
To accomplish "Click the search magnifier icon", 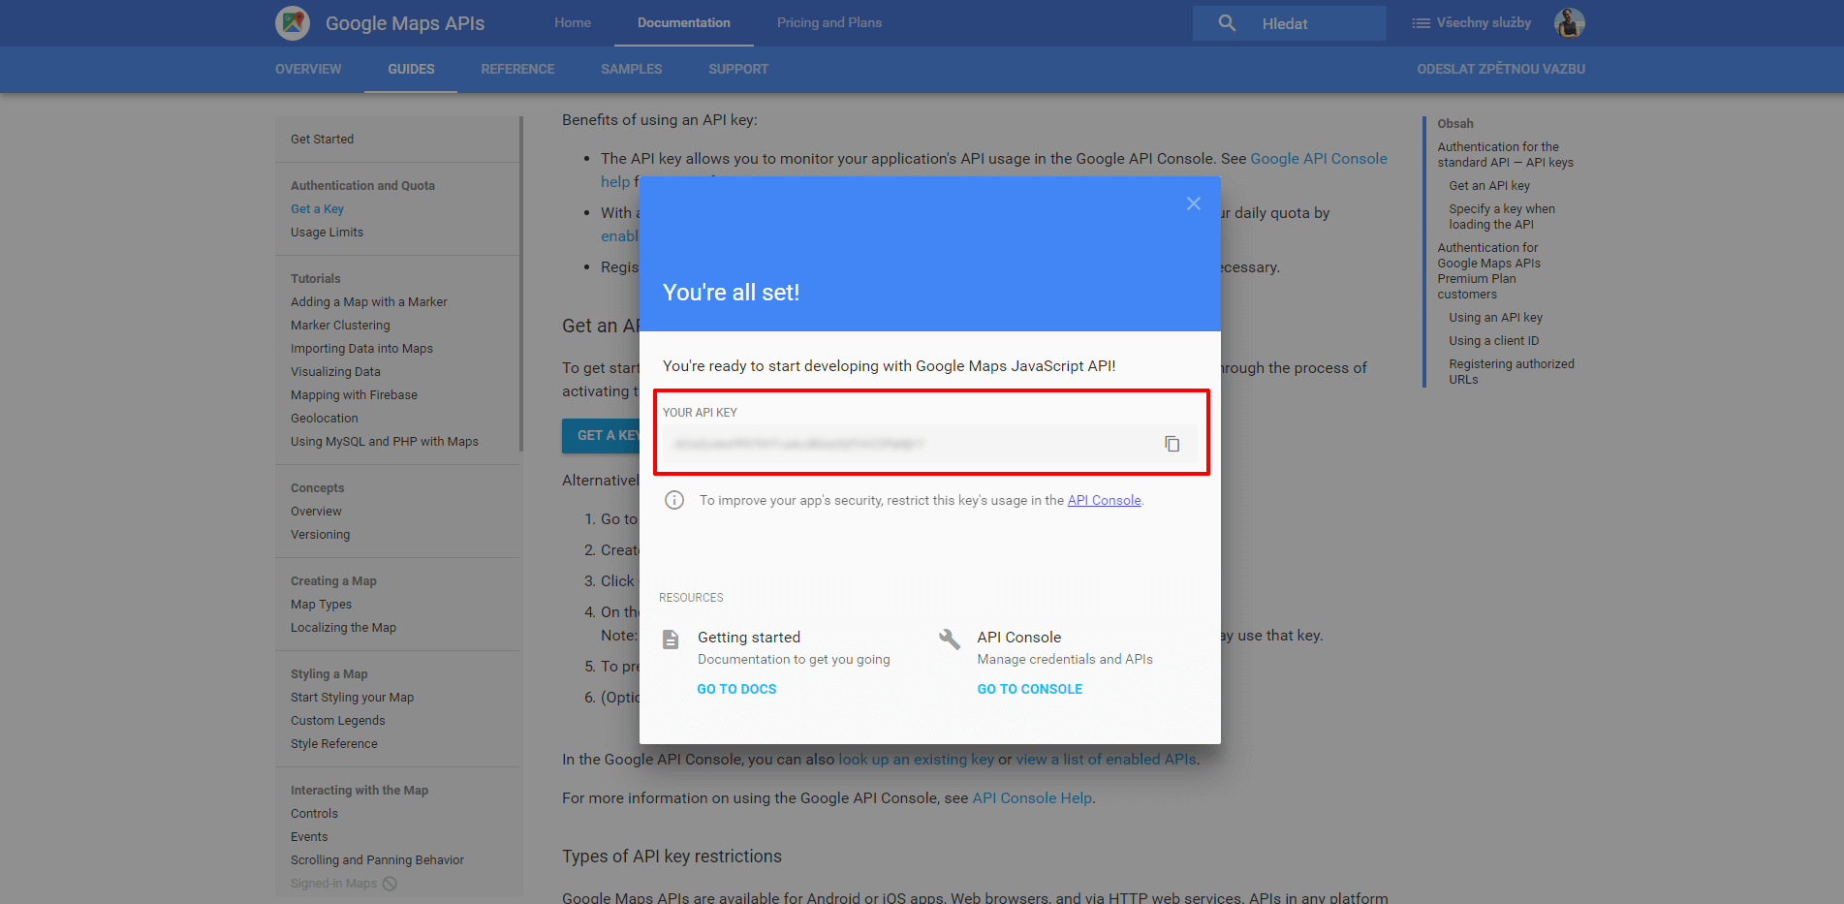I will 1227,23.
